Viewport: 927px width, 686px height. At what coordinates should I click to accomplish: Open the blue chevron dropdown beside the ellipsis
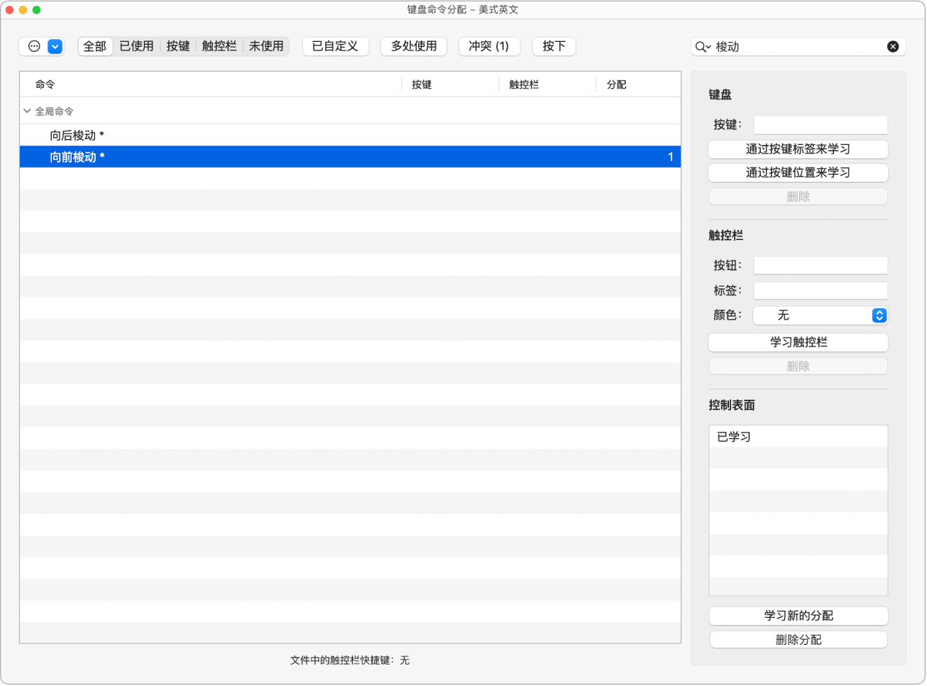[54, 45]
